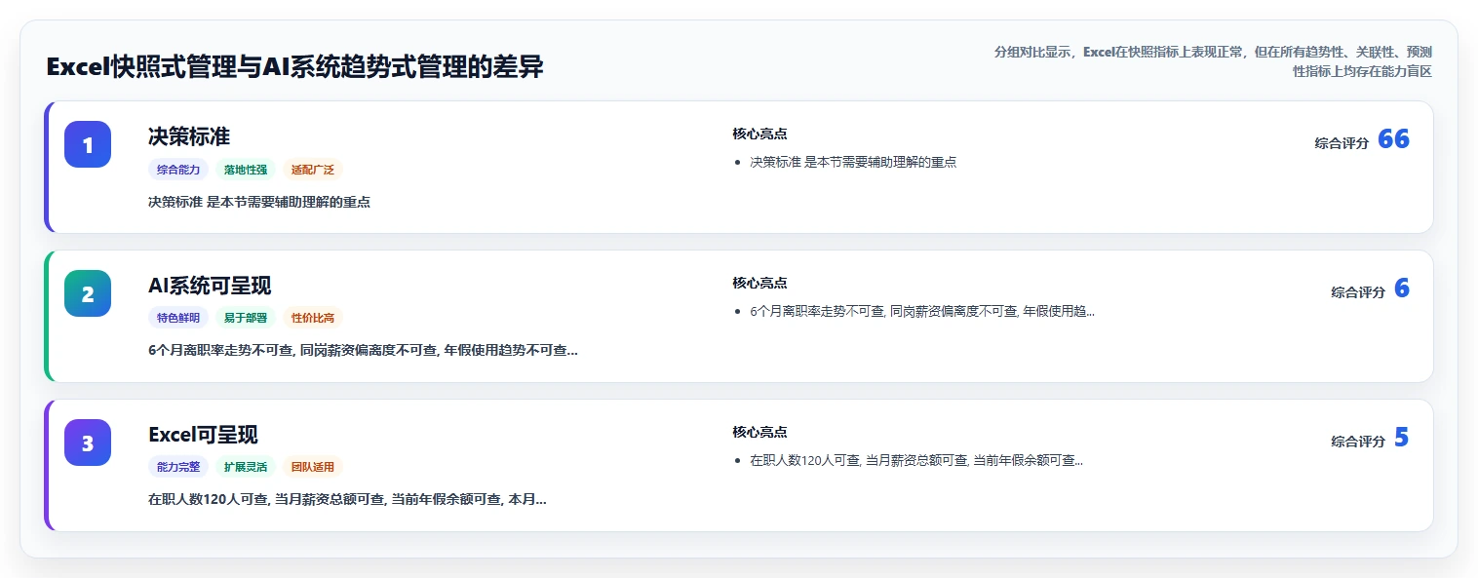Click the page heading about Excel快照式管理
Viewport: 1478px width, 578px height.
294,67
